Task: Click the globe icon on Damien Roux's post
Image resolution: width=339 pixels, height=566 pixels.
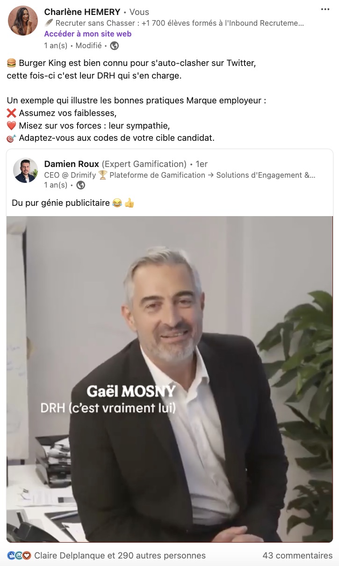Action: coord(80,185)
